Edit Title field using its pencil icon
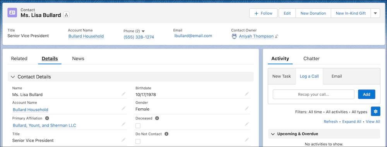This screenshot has height=147, width=387. coord(123,140)
